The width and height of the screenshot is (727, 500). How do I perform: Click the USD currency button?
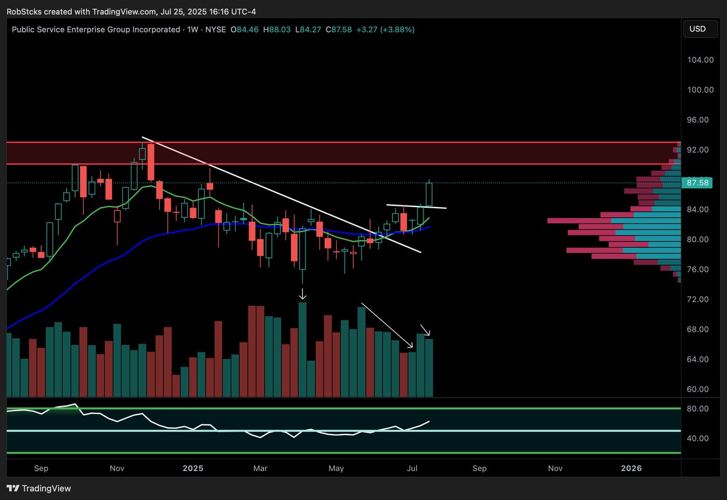(702, 28)
